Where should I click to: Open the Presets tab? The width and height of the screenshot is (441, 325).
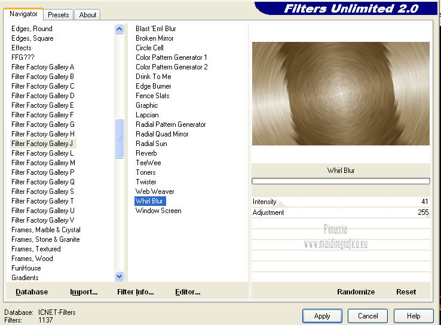(x=58, y=15)
